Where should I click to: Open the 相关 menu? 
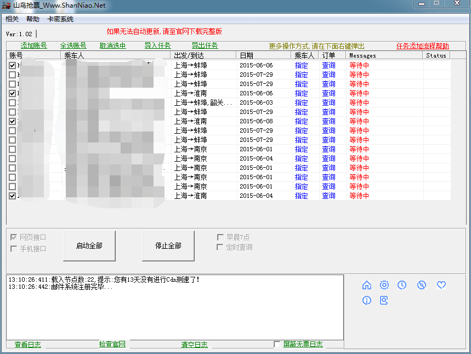[x=12, y=19]
